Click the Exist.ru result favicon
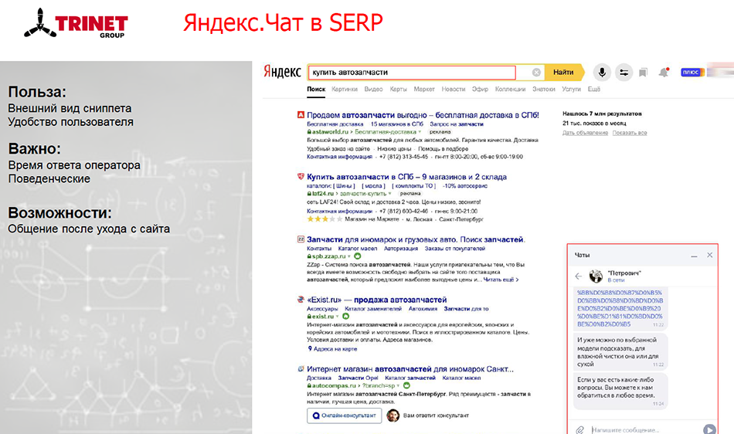Image resolution: width=734 pixels, height=434 pixels. coord(301,300)
